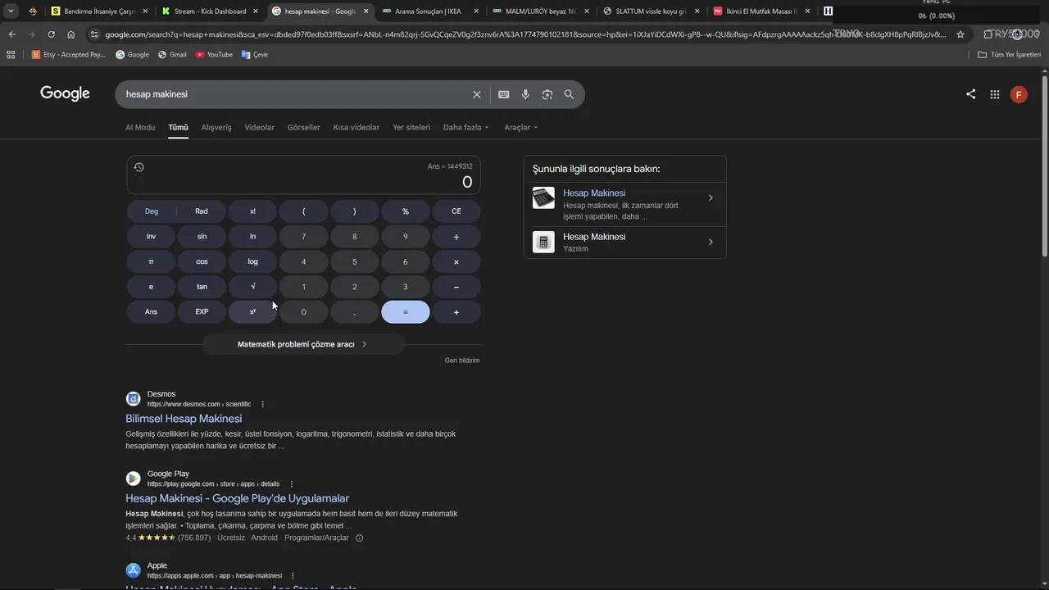Click the magnifier search icon
The image size is (1049, 590).
pyautogui.click(x=569, y=94)
